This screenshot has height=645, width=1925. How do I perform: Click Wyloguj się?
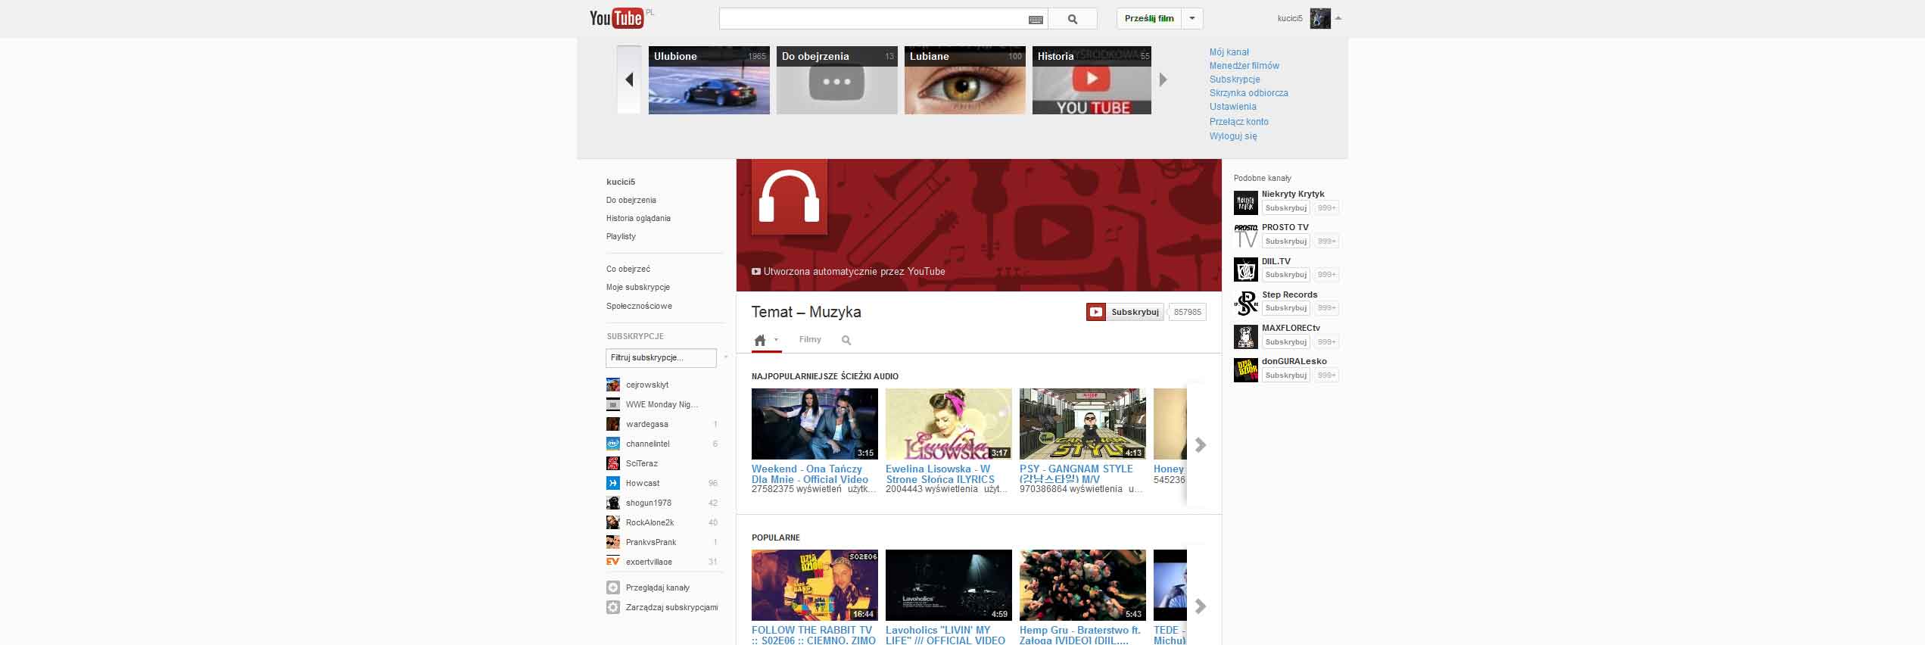click(1233, 136)
